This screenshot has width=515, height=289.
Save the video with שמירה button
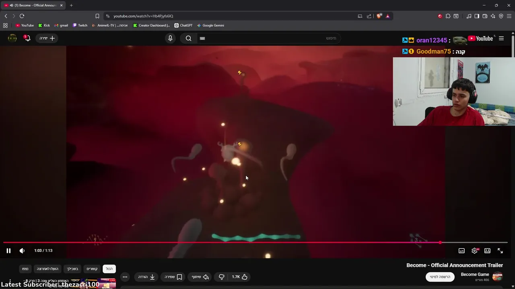pos(173,277)
